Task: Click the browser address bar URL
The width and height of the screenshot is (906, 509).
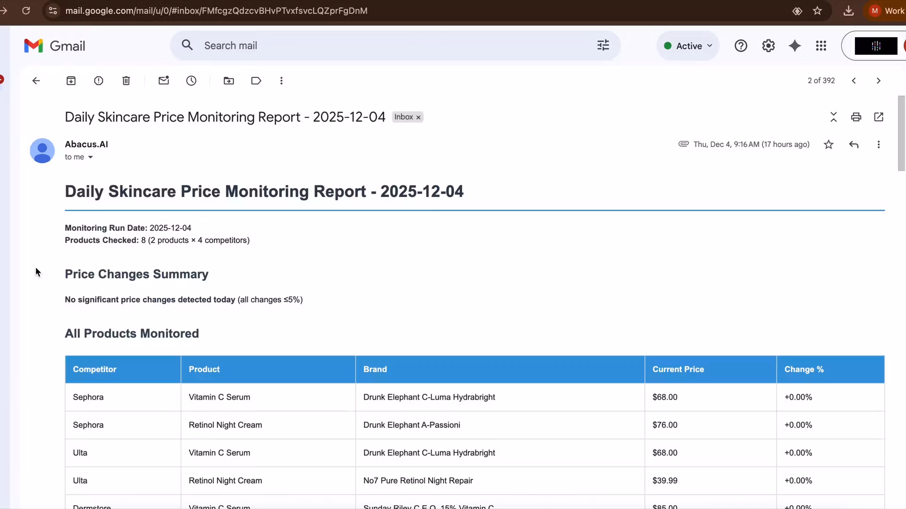Action: 216,10
